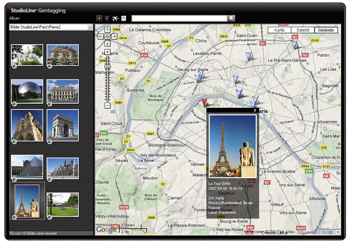Click globe icon on Sacré-Cœur thumbnail
The height and width of the screenshot is (243, 351).
(x=15, y=66)
